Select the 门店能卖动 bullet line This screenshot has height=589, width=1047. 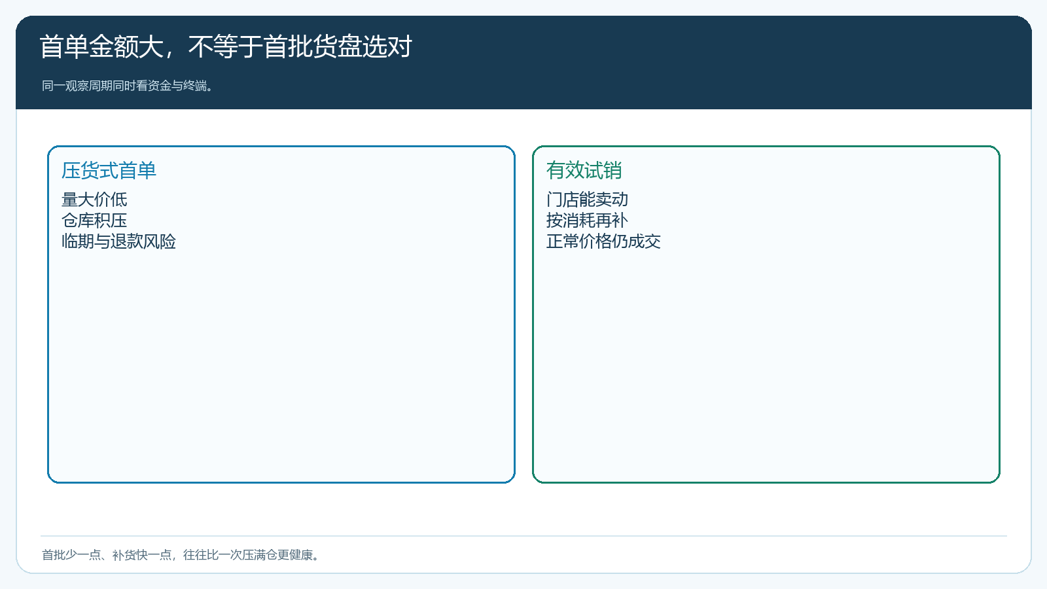(x=587, y=200)
